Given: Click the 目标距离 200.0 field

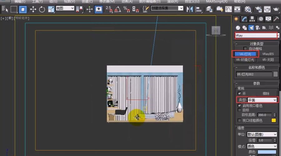Looking at the screenshot, I should pos(264,115).
